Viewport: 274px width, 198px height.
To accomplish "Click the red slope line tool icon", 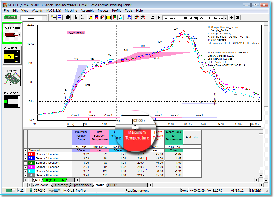I will [x=90, y=17].
